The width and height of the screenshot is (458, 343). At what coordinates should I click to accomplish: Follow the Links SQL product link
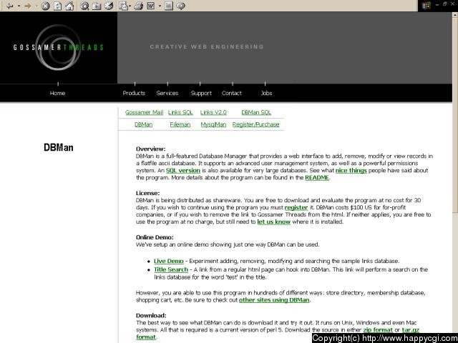coord(180,112)
